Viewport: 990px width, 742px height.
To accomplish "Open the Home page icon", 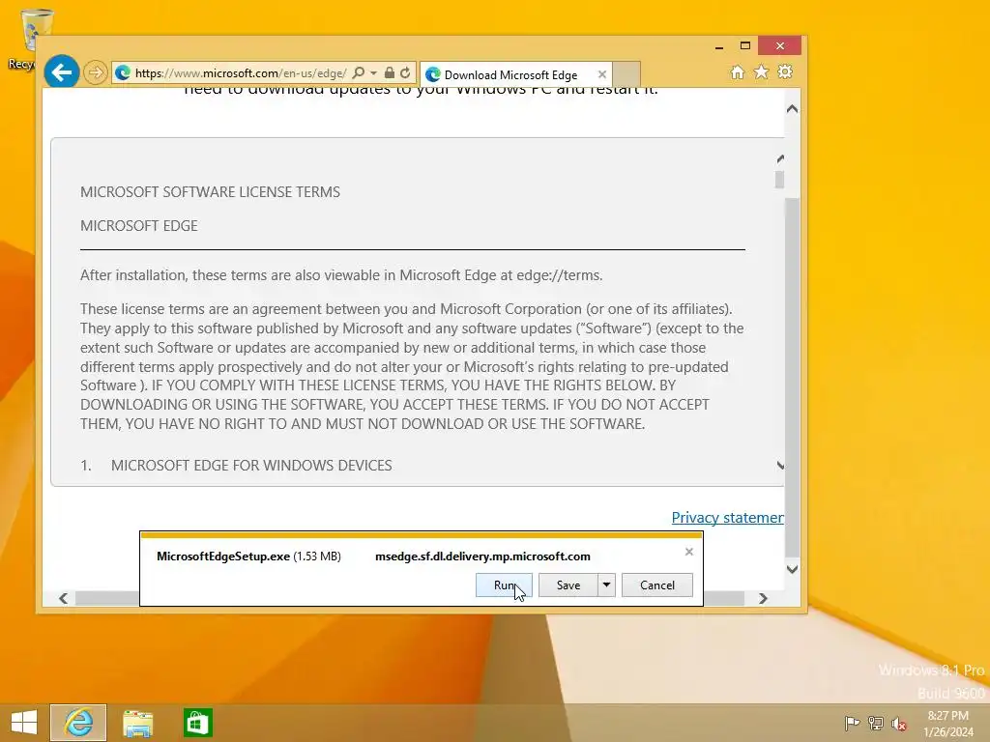I will click(737, 72).
